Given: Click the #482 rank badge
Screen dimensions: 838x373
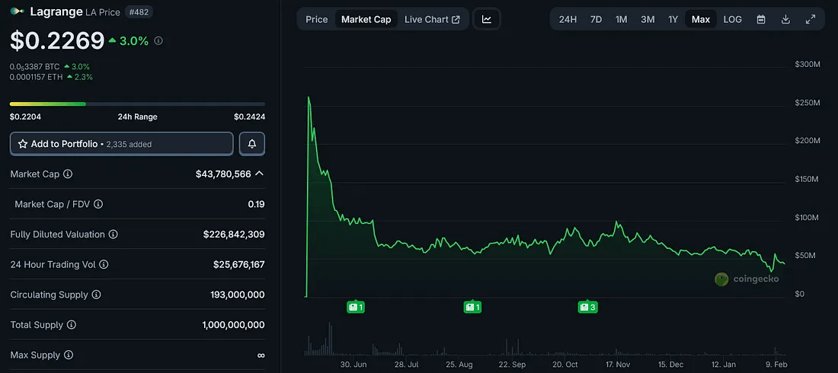Looking at the screenshot, I should (137, 11).
